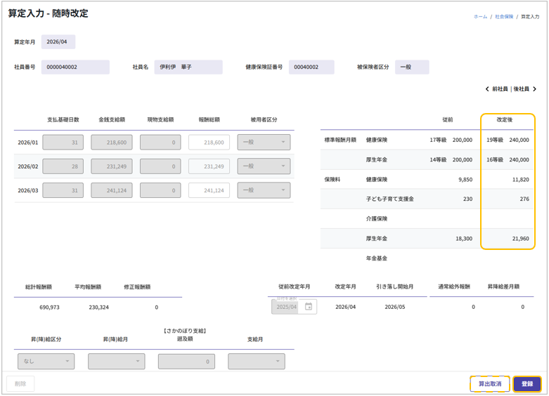Click the 算出取消 button
The image size is (549, 396).
coord(490,384)
